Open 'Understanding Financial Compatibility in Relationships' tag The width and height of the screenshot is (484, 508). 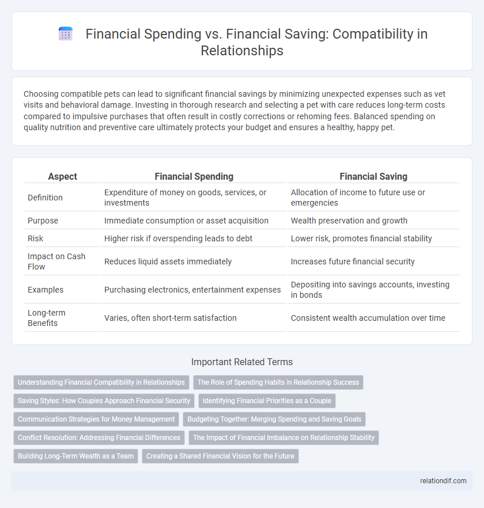[x=101, y=382]
